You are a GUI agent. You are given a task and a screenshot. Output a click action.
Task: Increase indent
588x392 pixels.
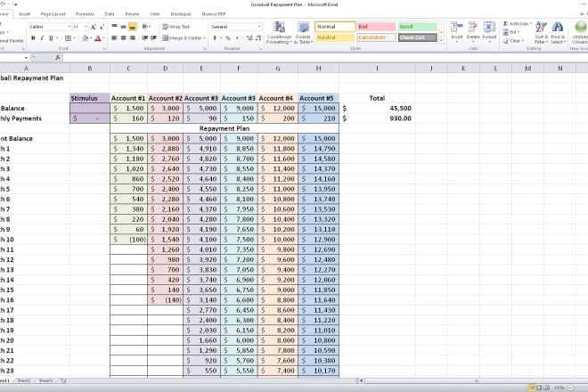click(x=154, y=38)
